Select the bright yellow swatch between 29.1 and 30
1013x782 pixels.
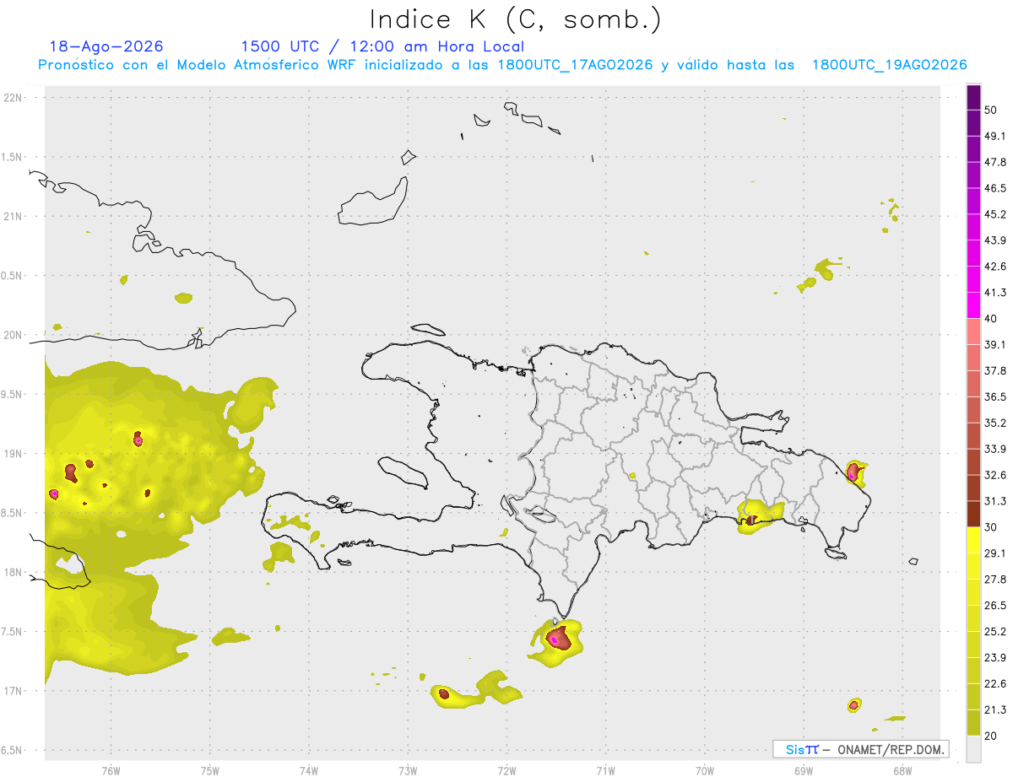point(974,540)
